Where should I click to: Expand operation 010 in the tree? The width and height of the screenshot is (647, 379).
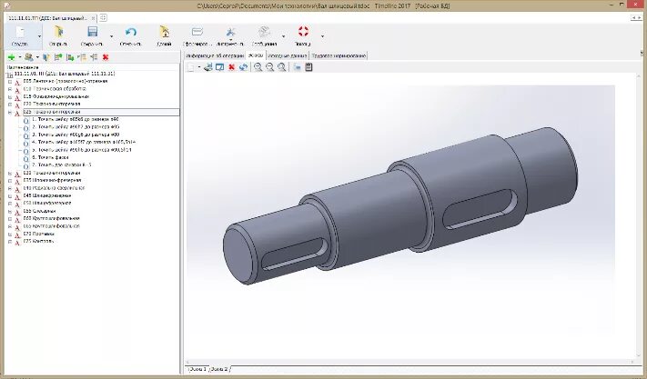[x=10, y=89]
